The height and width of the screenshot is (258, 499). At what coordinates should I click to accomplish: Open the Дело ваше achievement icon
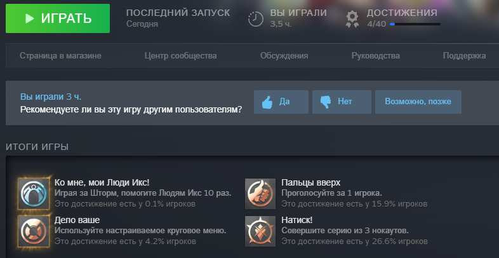(34, 231)
